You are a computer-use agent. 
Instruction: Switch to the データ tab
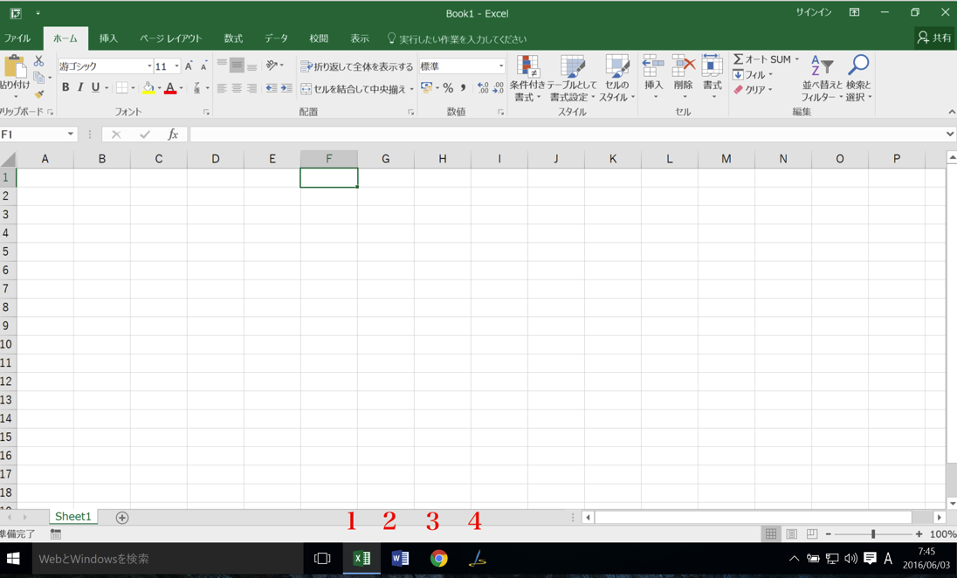pos(276,38)
